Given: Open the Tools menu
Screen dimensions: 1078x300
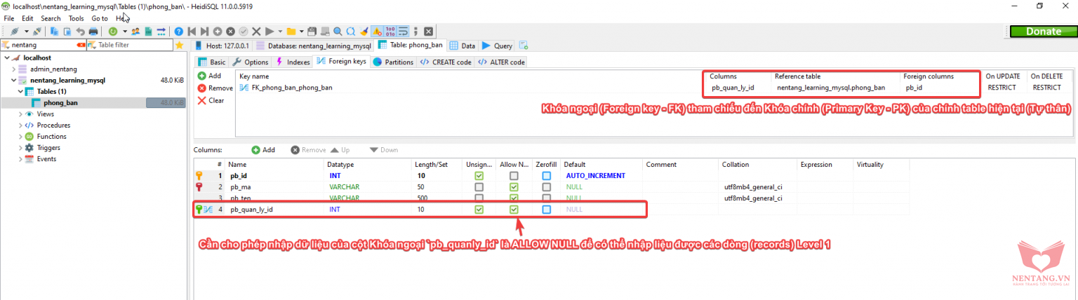Looking at the screenshot, I should point(76,18).
